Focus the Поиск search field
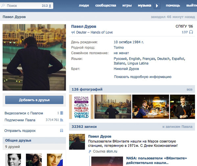This screenshot has height=166, width=197. click(x=27, y=6)
